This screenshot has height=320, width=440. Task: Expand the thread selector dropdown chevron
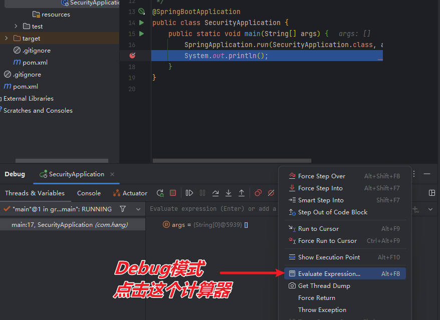pyautogui.click(x=138, y=209)
